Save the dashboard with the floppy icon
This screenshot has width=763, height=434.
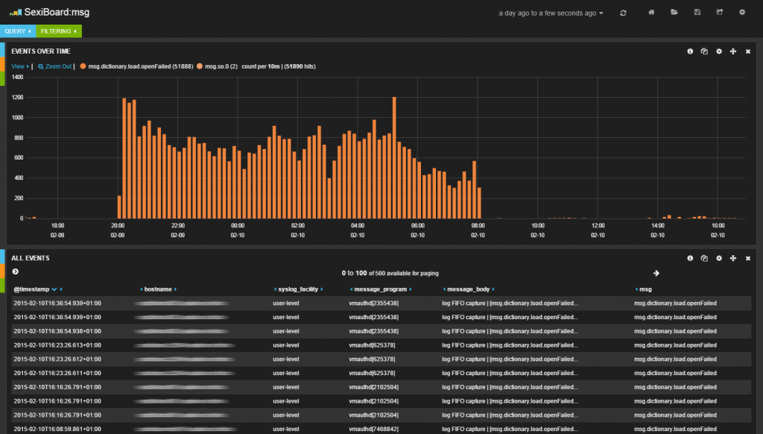[x=697, y=13]
